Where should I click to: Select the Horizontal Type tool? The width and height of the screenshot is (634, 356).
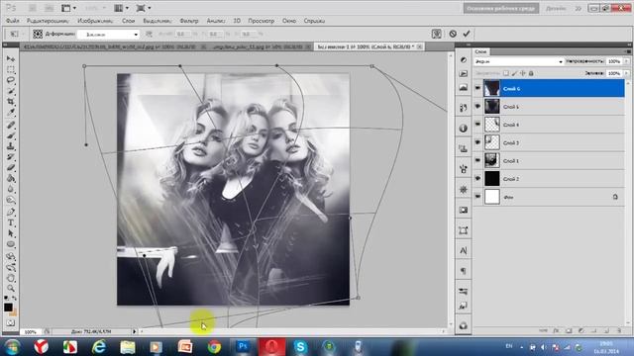(11, 222)
